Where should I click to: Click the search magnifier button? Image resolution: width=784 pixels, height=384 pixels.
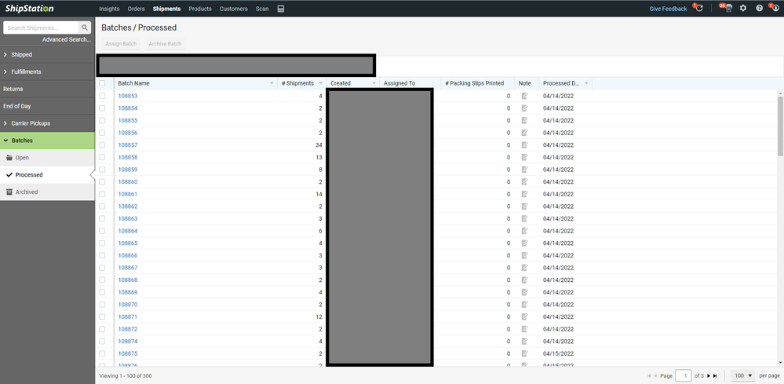tap(85, 27)
